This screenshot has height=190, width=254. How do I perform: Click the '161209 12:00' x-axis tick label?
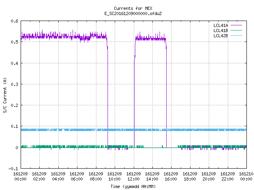pos(133,177)
